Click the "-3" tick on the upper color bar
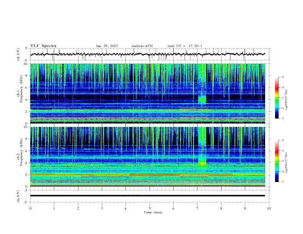This screenshot has width=303, height=234. tap(282, 77)
